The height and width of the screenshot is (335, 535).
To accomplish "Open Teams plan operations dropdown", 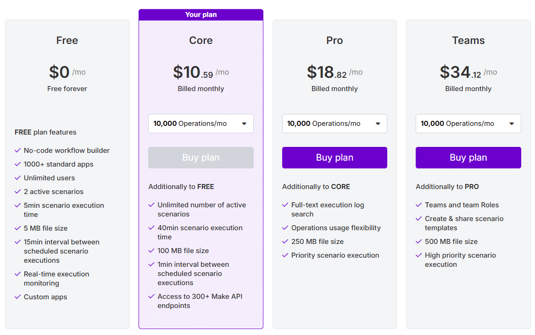I will pyautogui.click(x=468, y=124).
